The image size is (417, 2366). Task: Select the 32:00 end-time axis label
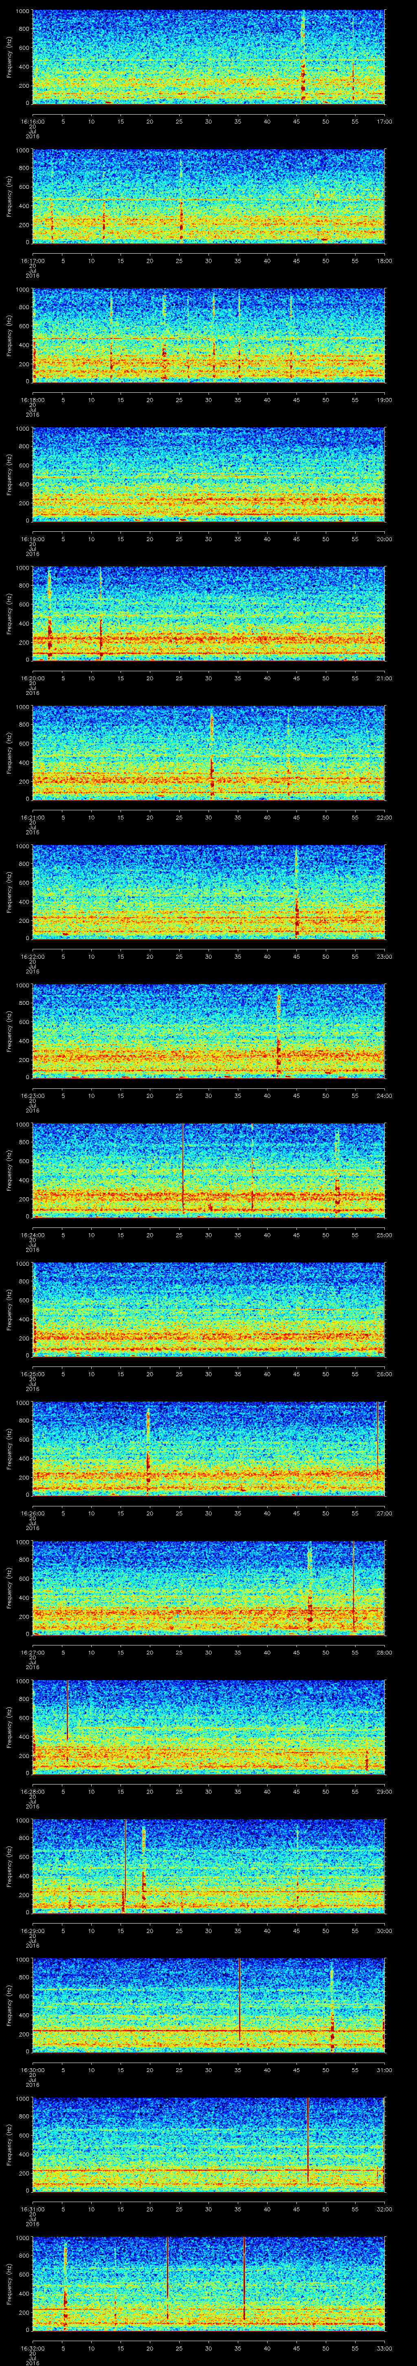point(385,2209)
